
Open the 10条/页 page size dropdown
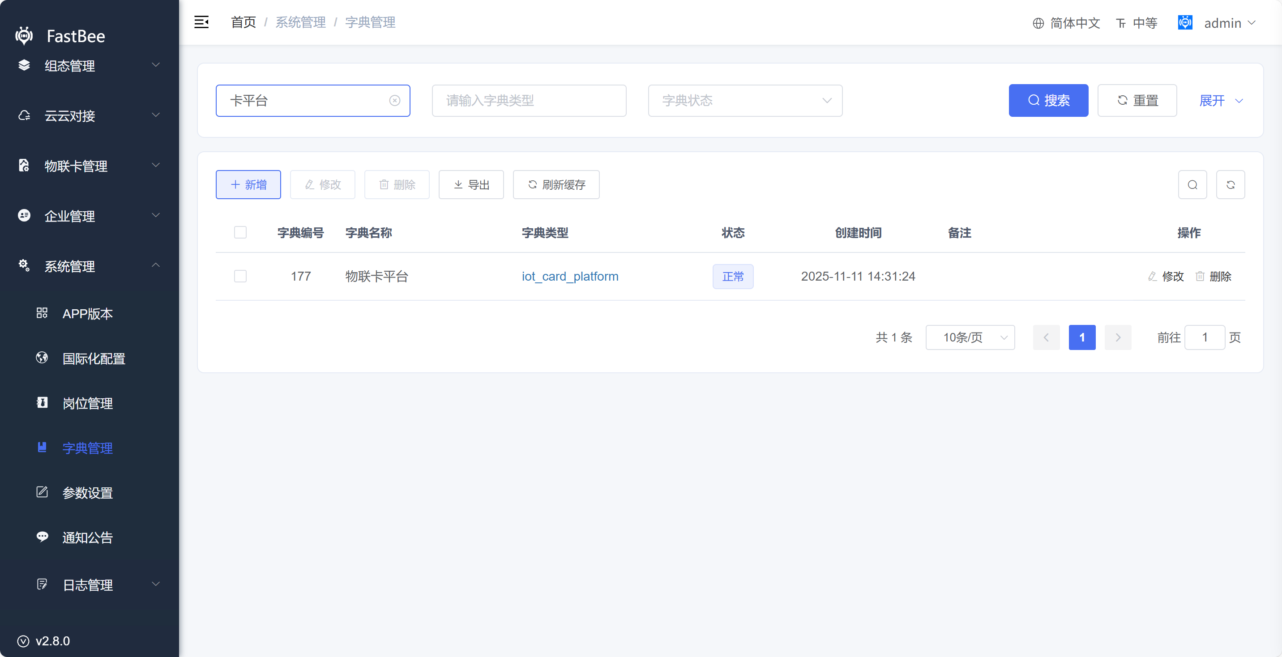[970, 337]
